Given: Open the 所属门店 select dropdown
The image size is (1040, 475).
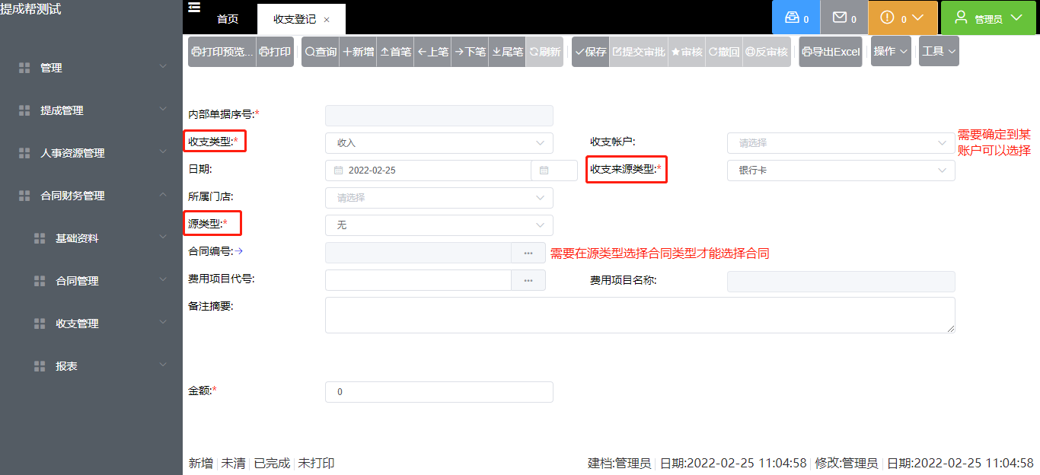Looking at the screenshot, I should click(439, 198).
